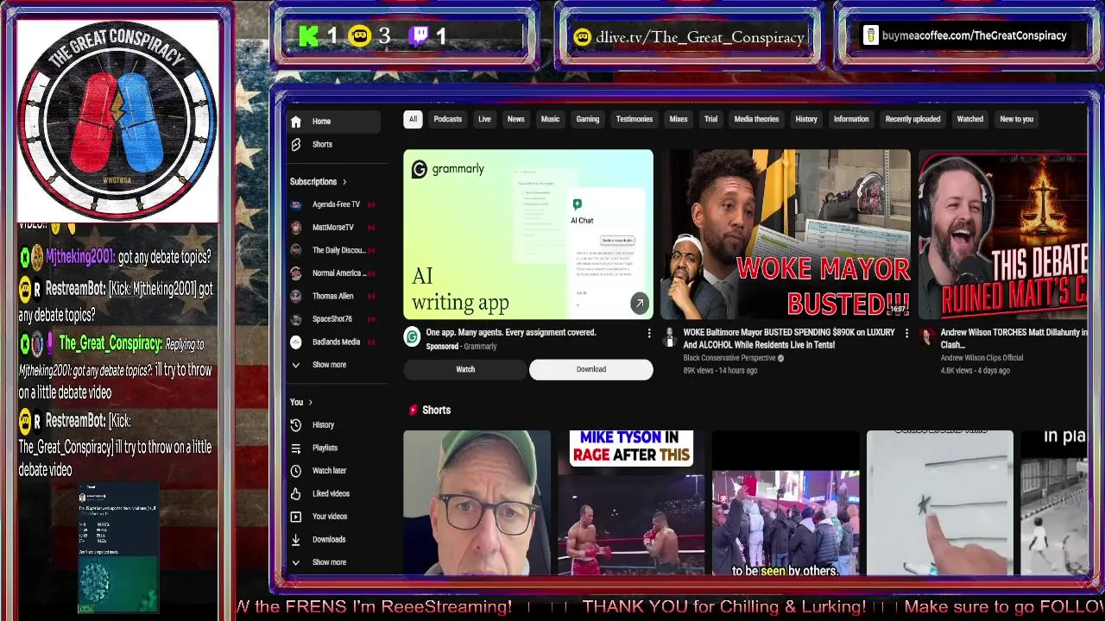1105x621 pixels.
Task: Open 'to be seen by others' Short
Action: point(786,502)
